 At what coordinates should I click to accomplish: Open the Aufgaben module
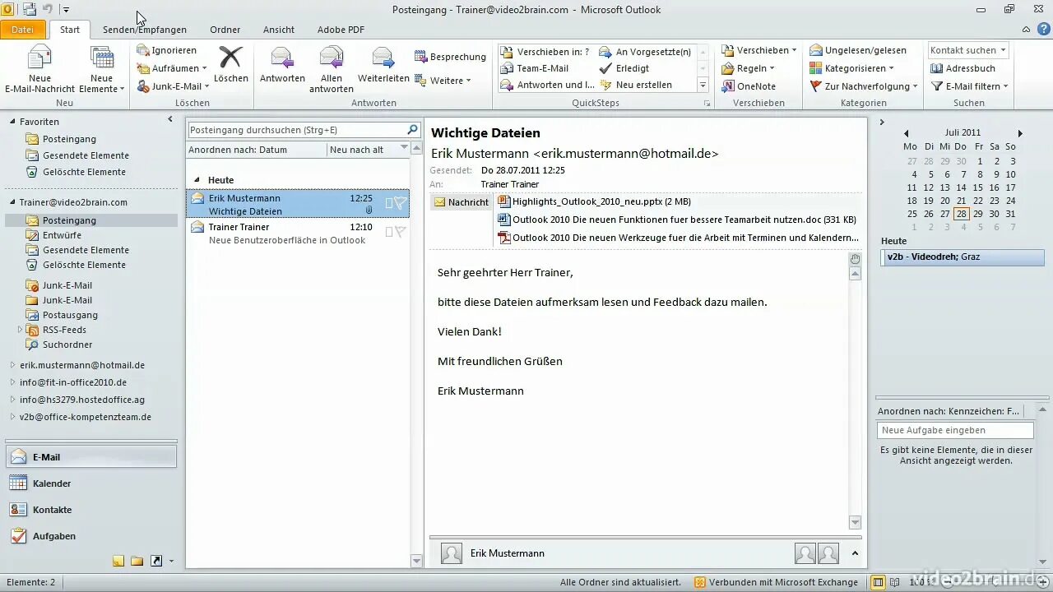coord(90,536)
